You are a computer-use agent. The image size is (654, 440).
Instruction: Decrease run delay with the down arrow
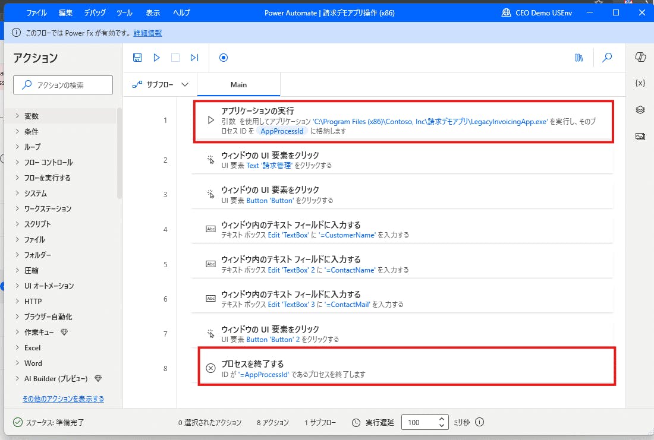[442, 425]
